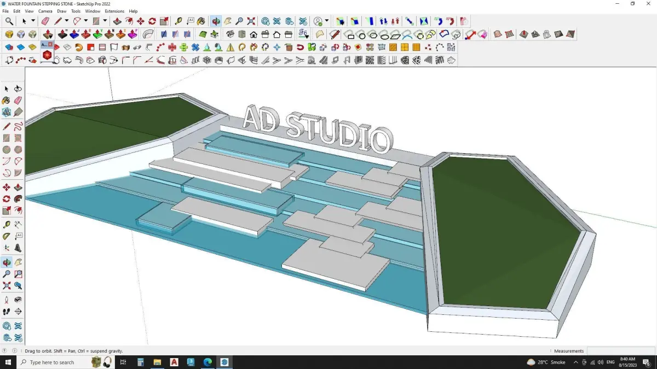This screenshot has width=657, height=369.
Task: Open the Window menu
Action: pyautogui.click(x=93, y=11)
